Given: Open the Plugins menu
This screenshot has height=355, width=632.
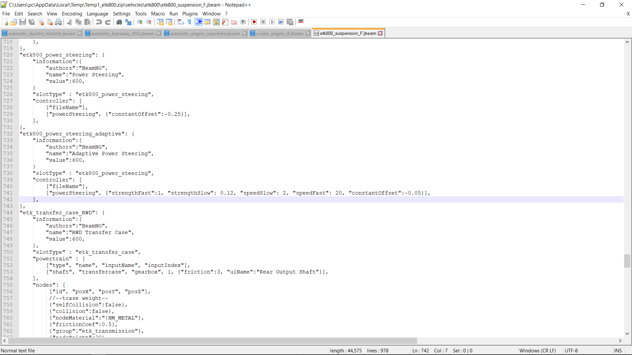Looking at the screenshot, I should point(190,14).
